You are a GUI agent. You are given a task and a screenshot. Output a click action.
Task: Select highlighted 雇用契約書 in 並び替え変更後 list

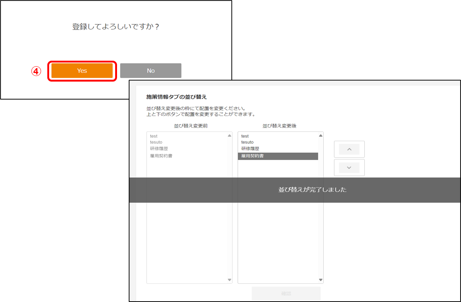coord(278,156)
